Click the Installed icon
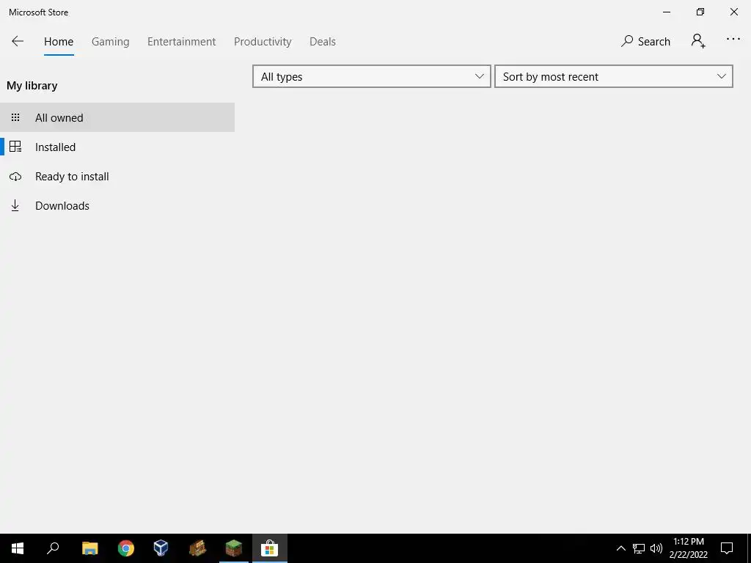751x563 pixels. point(15,147)
